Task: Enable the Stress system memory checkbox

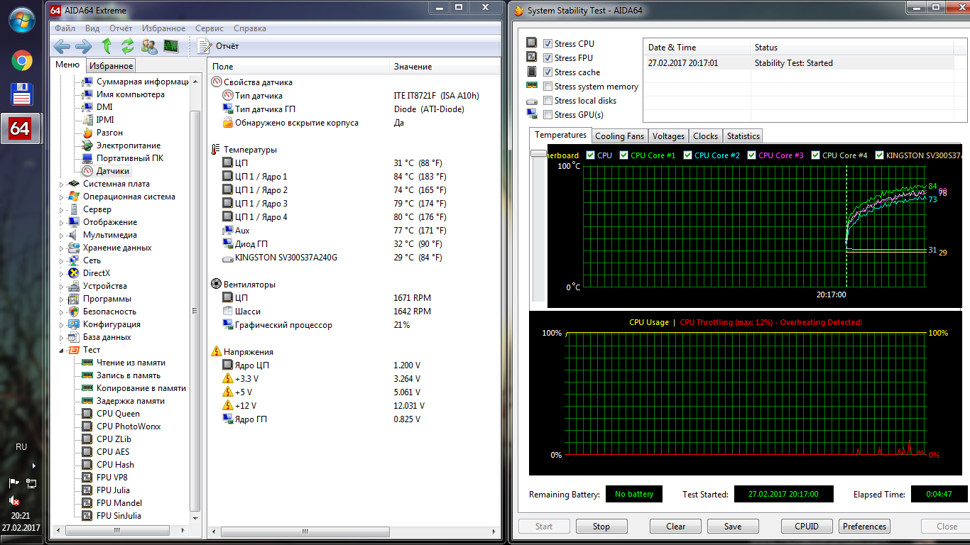Action: pos(547,87)
